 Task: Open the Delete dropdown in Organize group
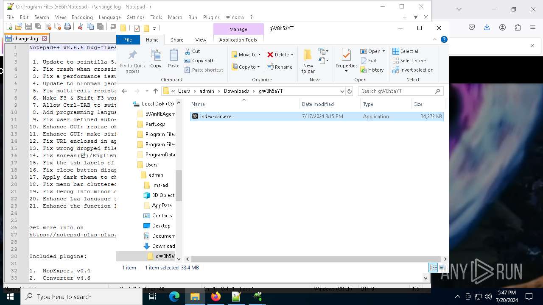coord(280,55)
